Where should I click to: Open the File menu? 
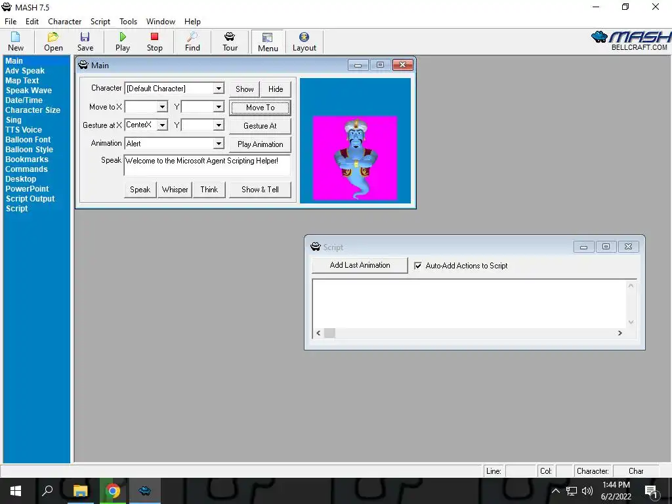pyautogui.click(x=10, y=22)
